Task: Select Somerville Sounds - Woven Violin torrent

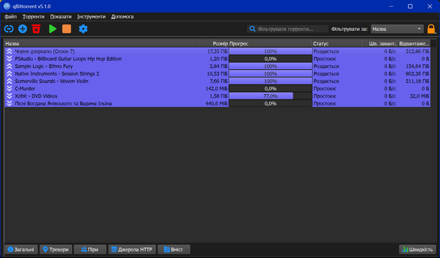Action: tap(52, 81)
